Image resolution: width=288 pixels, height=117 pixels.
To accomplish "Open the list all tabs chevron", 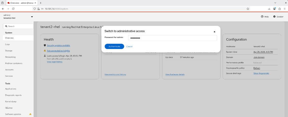I will click(275, 3).
